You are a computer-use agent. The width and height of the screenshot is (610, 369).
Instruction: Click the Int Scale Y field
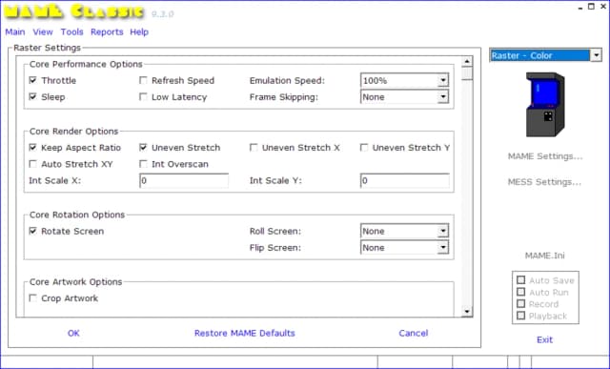[405, 180]
